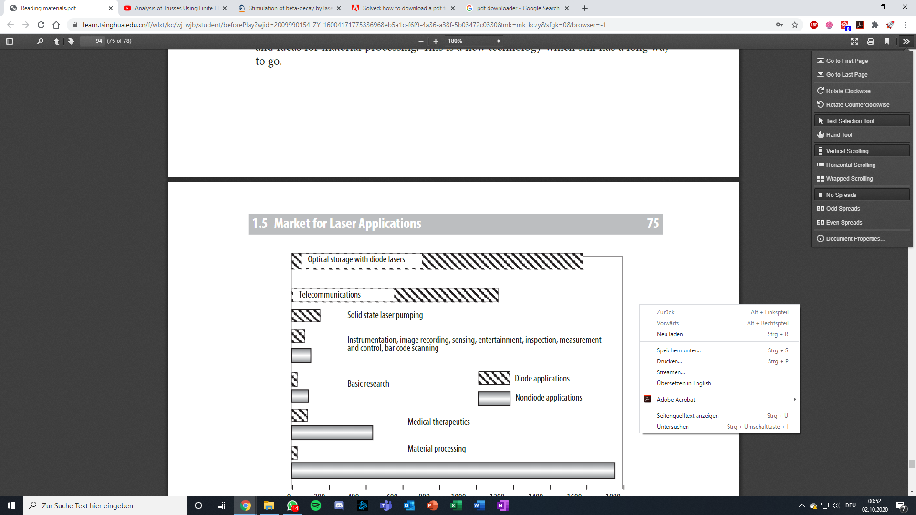Click the Bookmark icon in toolbar
Screen dimensions: 916x515
(x=887, y=41)
